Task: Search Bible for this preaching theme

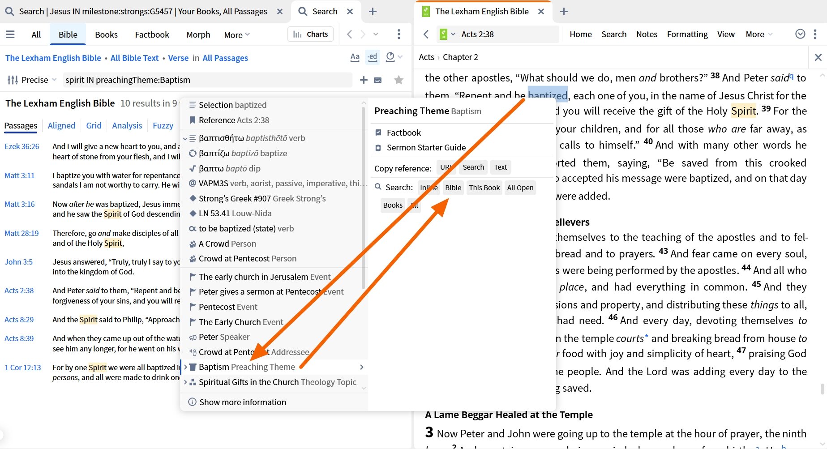Action: [x=453, y=188]
